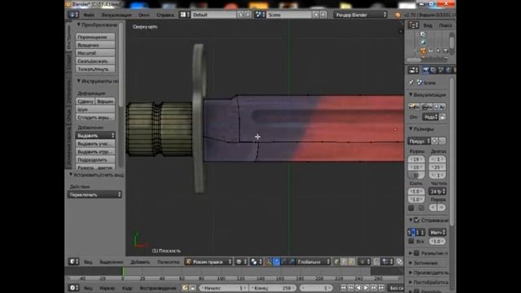Toggle the 3D manipulator widget icon
This screenshot has height=293, width=521.
pos(269,262)
